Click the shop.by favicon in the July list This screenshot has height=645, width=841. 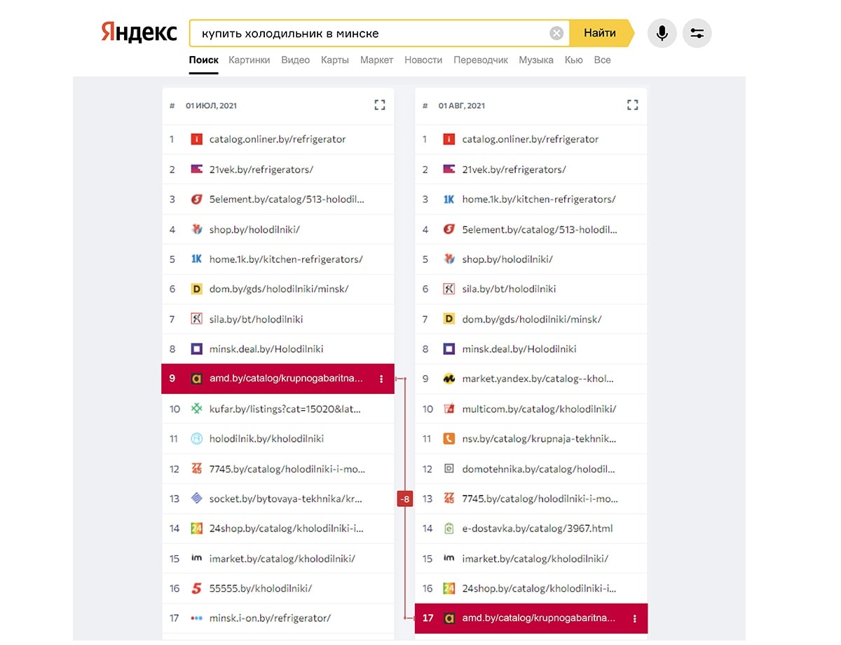click(196, 229)
